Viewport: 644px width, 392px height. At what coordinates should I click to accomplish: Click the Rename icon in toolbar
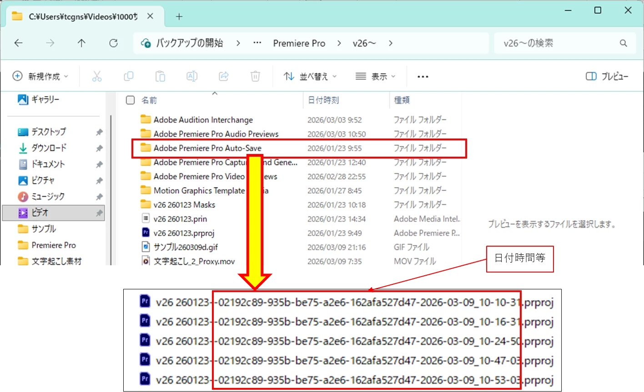coord(192,76)
